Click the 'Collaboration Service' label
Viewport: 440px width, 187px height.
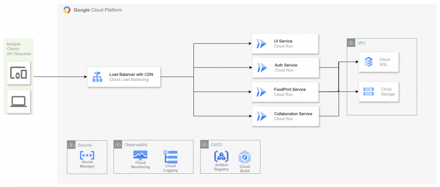[293, 114]
